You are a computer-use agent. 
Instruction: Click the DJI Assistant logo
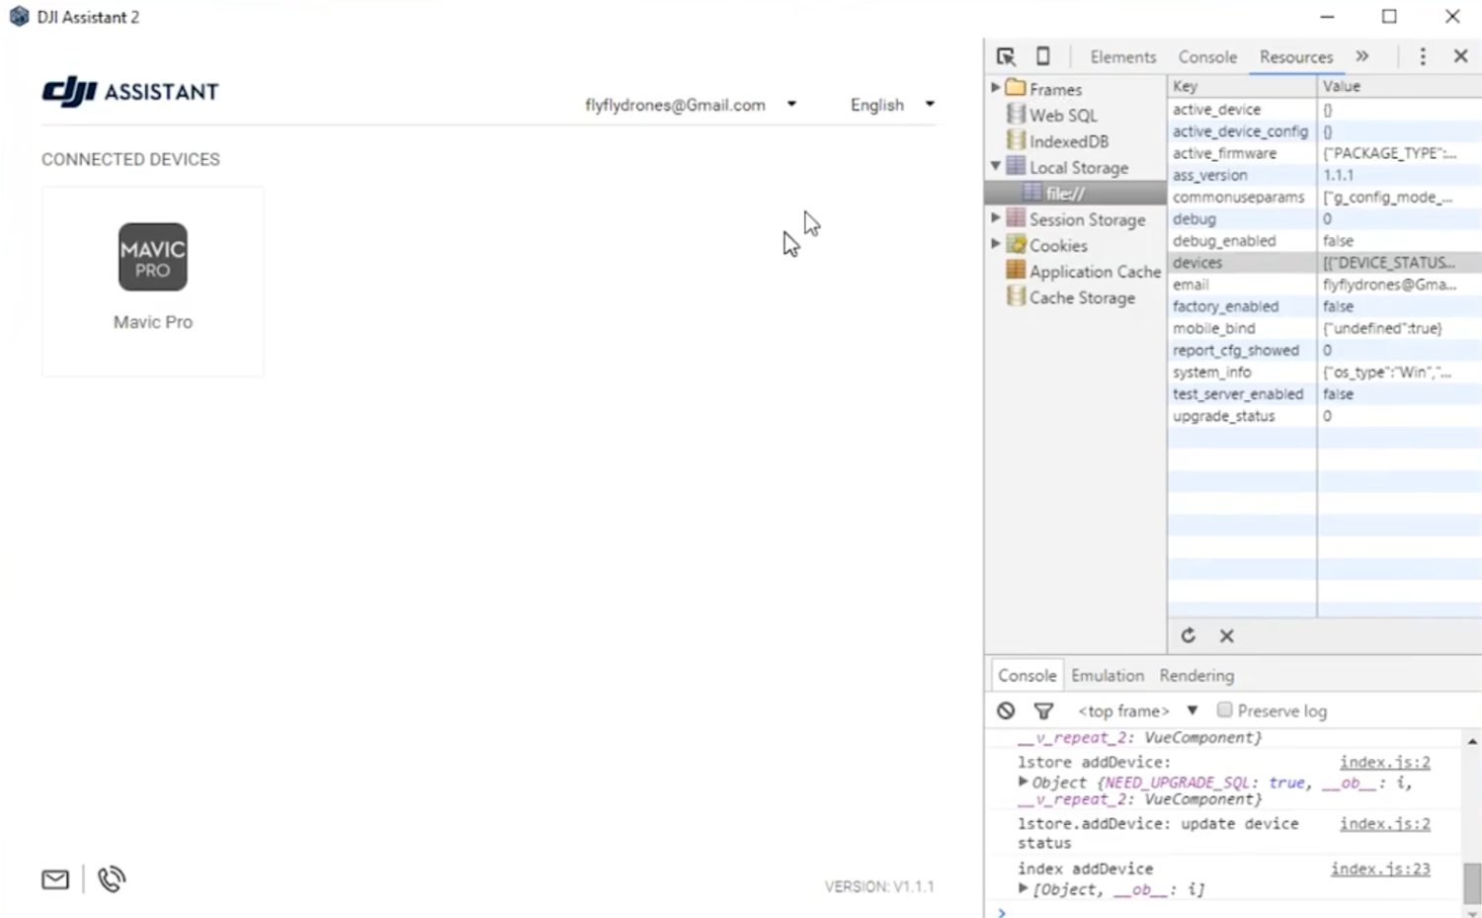[129, 92]
